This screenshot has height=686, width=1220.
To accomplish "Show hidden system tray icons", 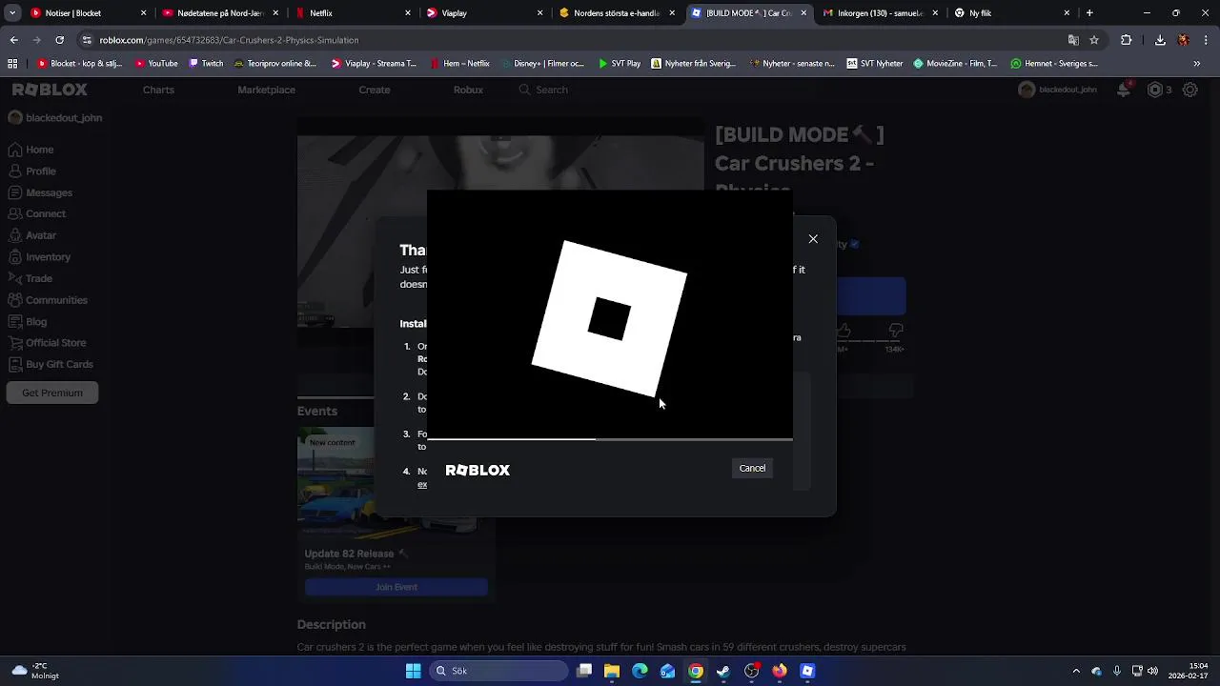I will (1076, 671).
